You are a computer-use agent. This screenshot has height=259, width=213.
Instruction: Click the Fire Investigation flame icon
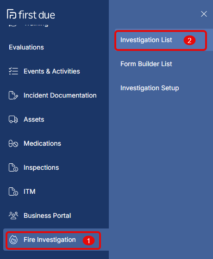pyautogui.click(x=13, y=240)
